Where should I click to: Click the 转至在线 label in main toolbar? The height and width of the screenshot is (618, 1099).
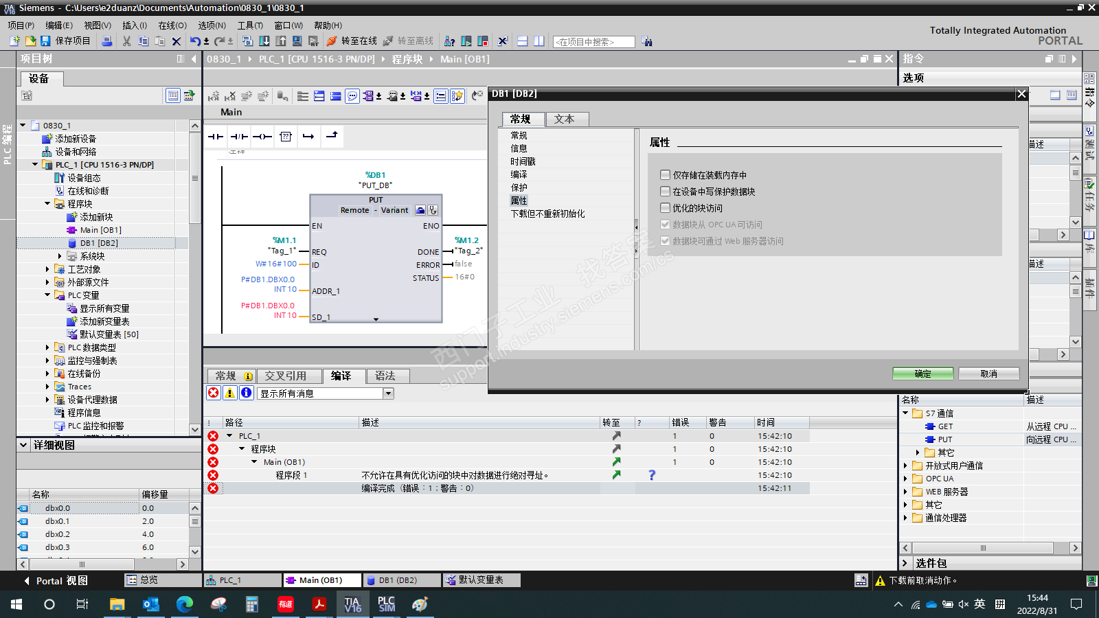pyautogui.click(x=359, y=41)
